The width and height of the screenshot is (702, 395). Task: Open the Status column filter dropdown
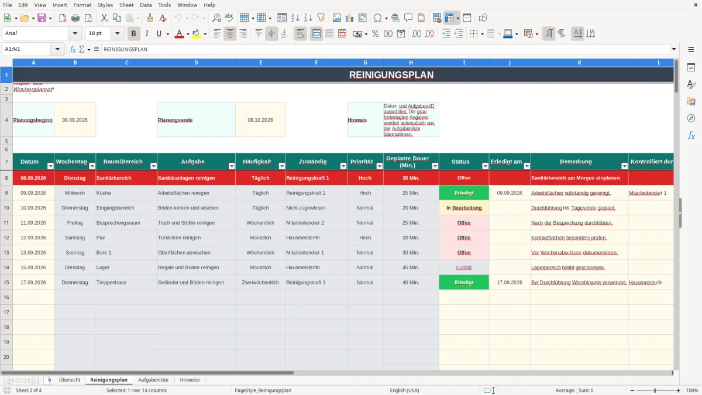tap(485, 166)
